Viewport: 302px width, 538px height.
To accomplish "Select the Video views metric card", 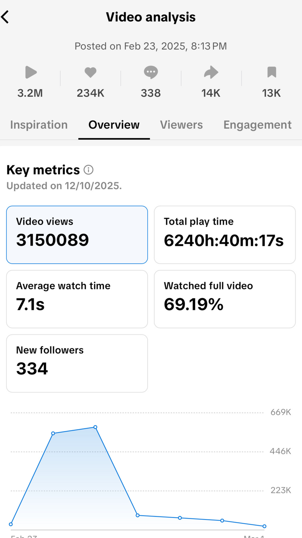I will (77, 235).
